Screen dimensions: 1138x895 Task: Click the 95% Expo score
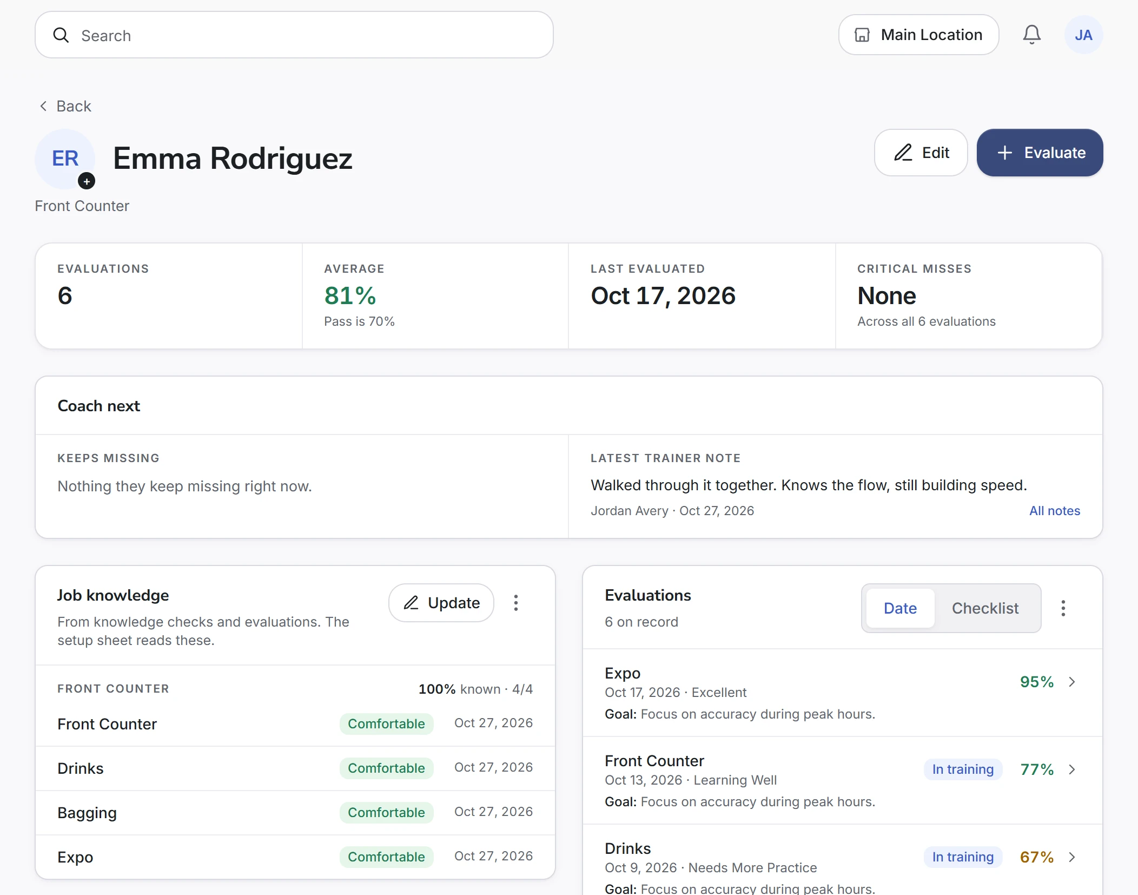point(1037,682)
